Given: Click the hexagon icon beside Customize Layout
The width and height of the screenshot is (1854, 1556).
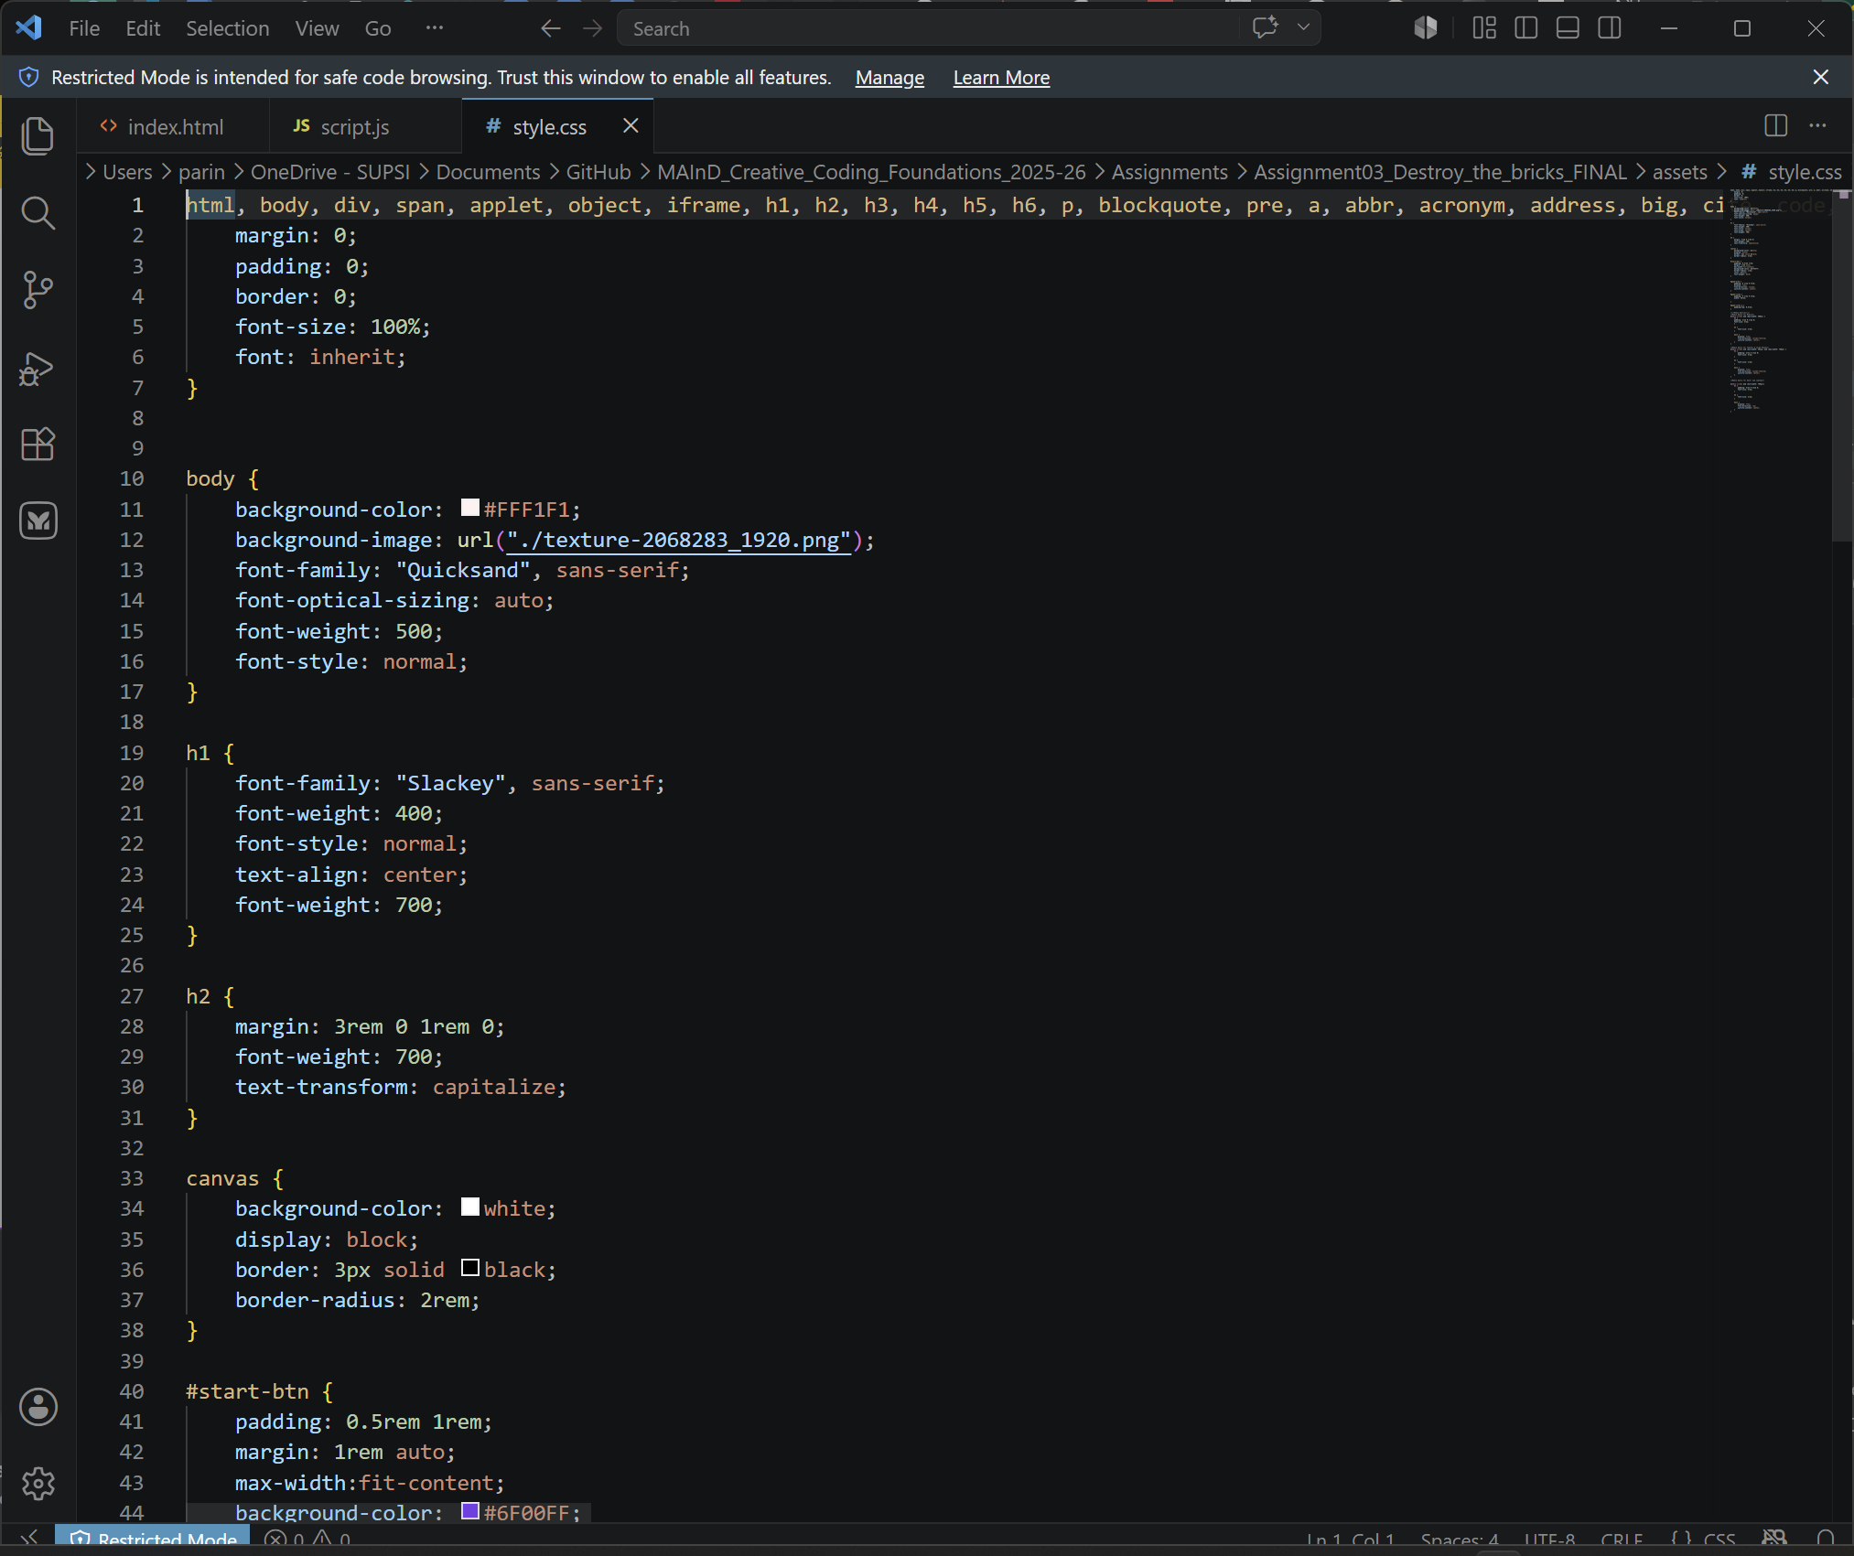Looking at the screenshot, I should (1426, 28).
